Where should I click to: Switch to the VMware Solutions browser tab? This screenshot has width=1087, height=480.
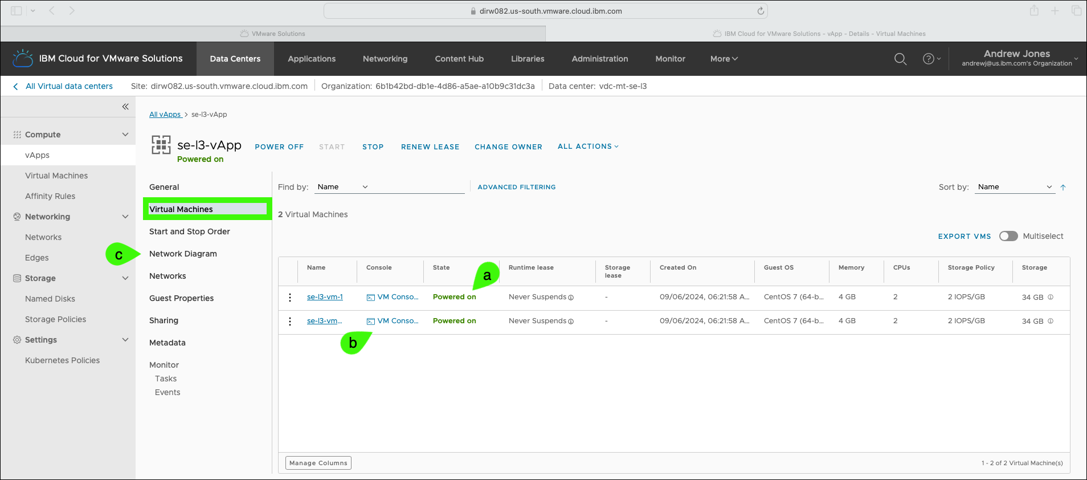273,34
